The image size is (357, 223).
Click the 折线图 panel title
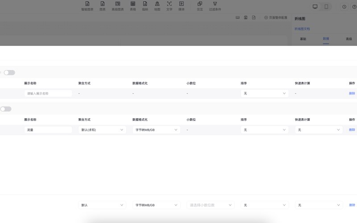coord(300,19)
